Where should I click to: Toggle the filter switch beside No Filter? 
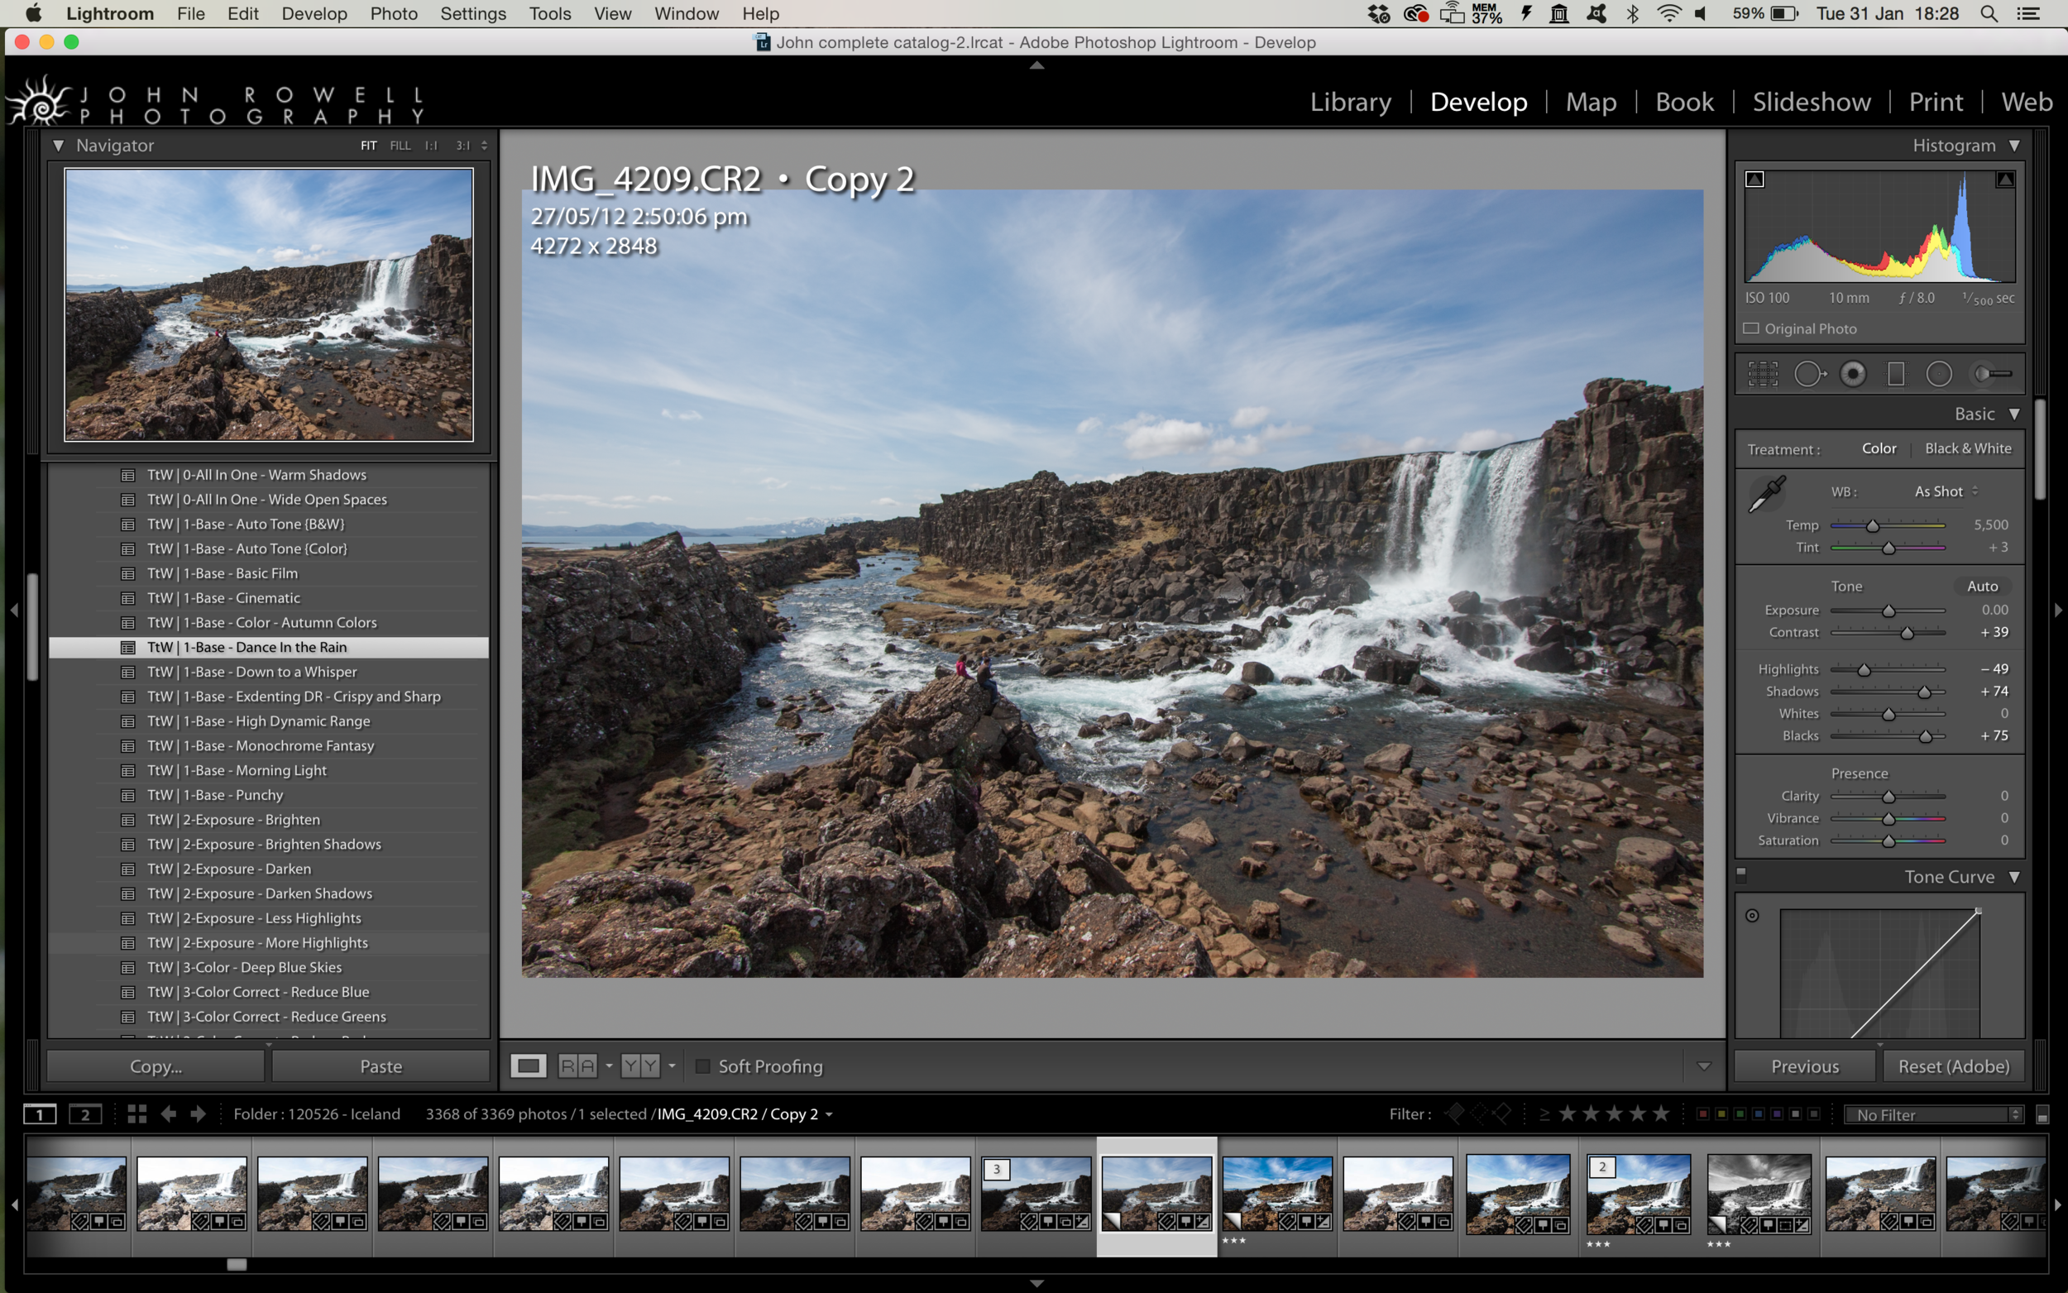click(2042, 1114)
